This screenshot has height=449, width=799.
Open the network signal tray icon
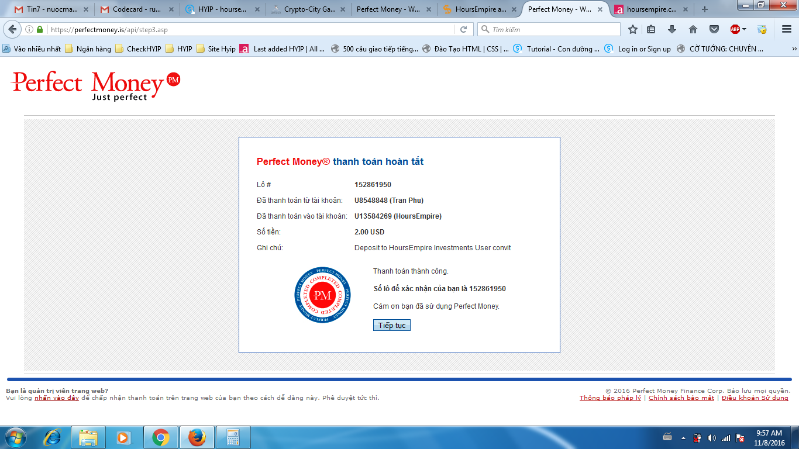point(726,437)
